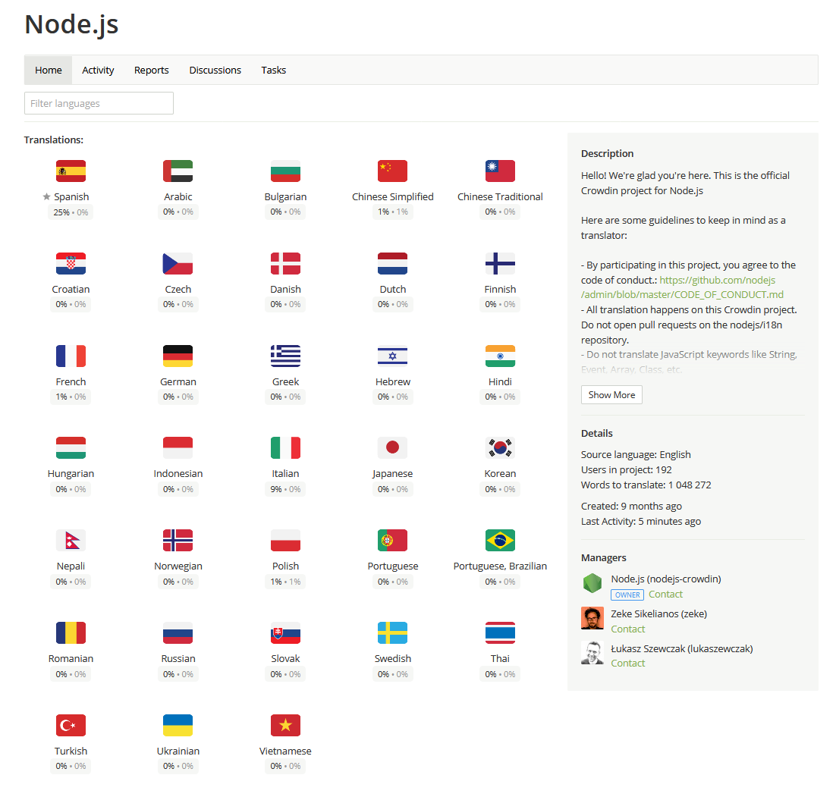836x797 pixels.
Task: Click the German flag icon
Action: coord(178,356)
